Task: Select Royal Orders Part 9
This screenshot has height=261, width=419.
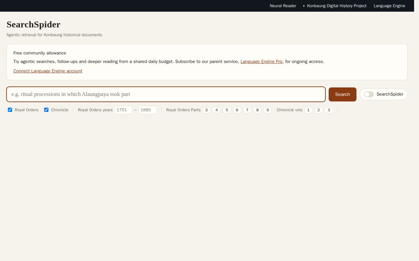Action: pos(267,110)
